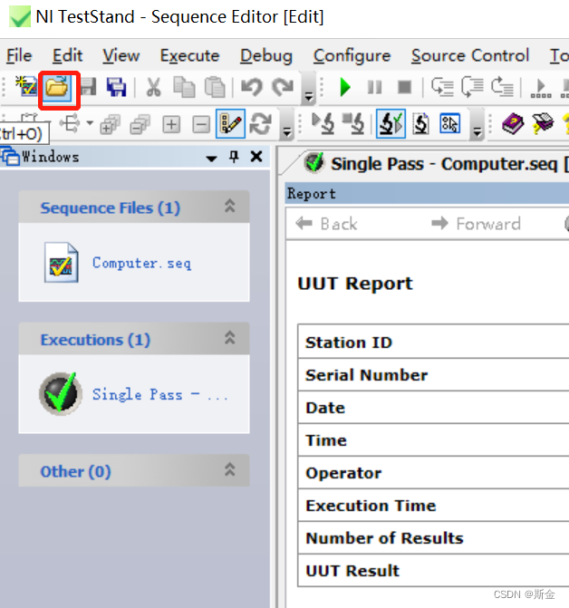Open overflow options of the analyzer toolbar
The width and height of the screenshot is (569, 608).
point(477,124)
